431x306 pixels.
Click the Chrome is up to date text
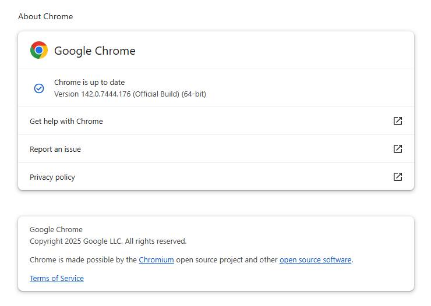[89, 83]
